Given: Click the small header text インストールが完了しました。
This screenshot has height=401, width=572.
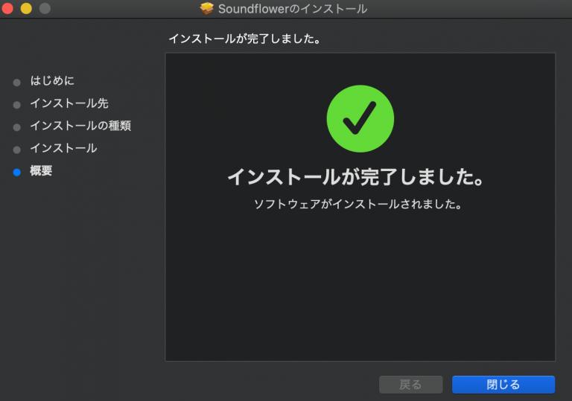Looking at the screenshot, I should click(x=244, y=39).
